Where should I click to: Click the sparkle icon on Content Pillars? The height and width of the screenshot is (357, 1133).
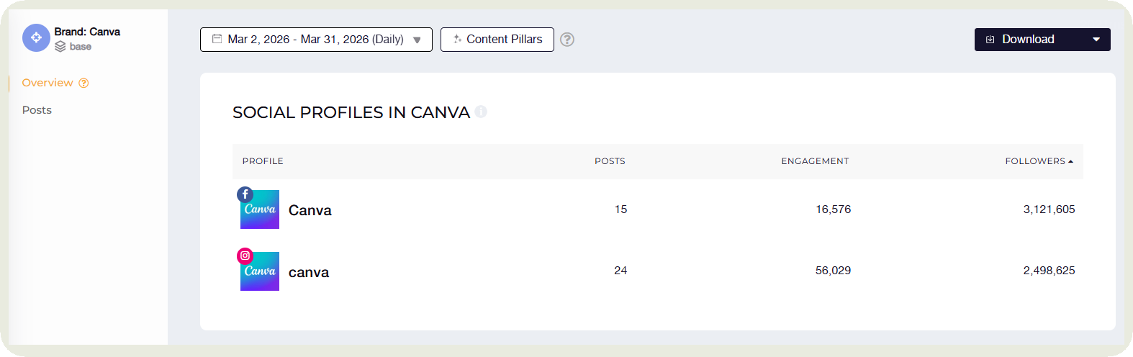(457, 39)
